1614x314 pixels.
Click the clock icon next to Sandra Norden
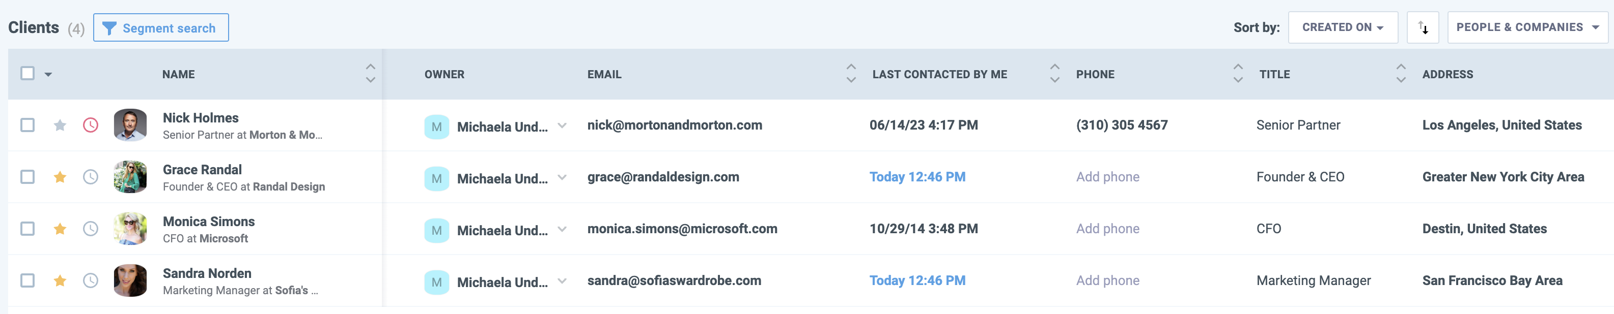pyautogui.click(x=91, y=281)
